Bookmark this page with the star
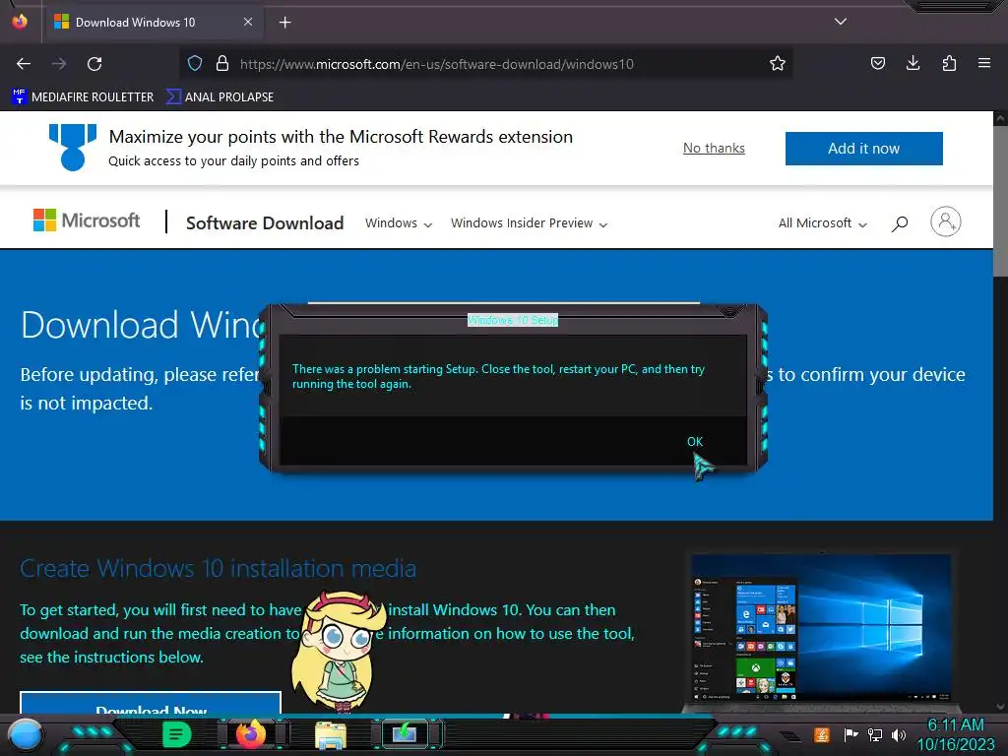The width and height of the screenshot is (1008, 756). click(778, 63)
